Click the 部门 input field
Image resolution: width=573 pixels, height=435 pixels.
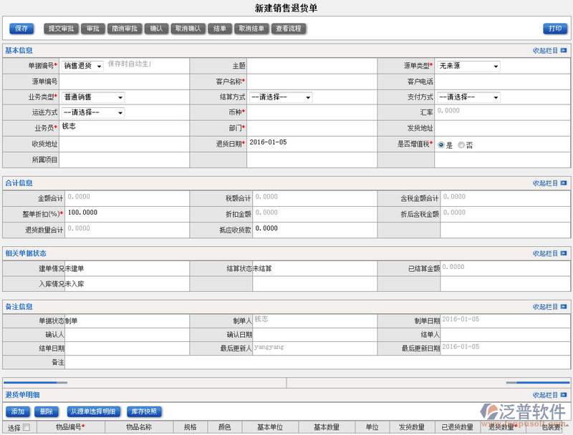pyautogui.click(x=312, y=128)
